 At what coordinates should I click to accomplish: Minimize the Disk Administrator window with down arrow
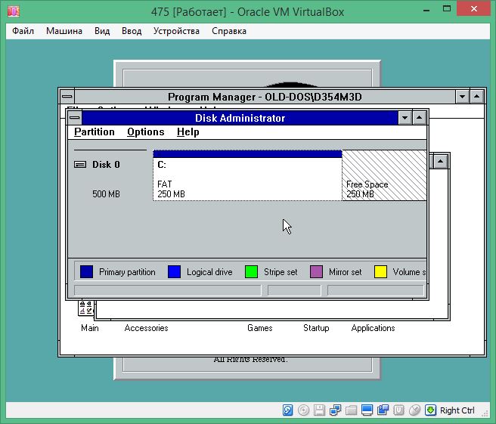[x=405, y=118]
